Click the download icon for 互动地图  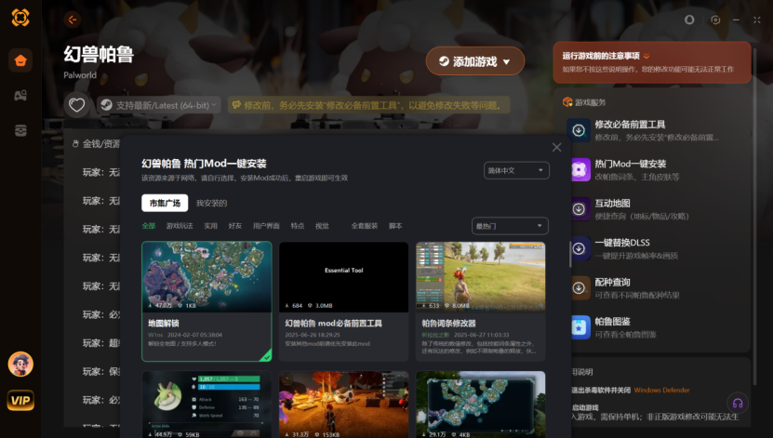click(x=579, y=209)
